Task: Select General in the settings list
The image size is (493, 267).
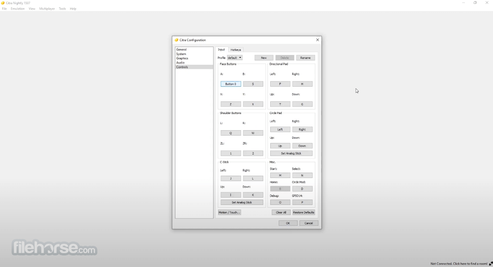Action: (194, 50)
